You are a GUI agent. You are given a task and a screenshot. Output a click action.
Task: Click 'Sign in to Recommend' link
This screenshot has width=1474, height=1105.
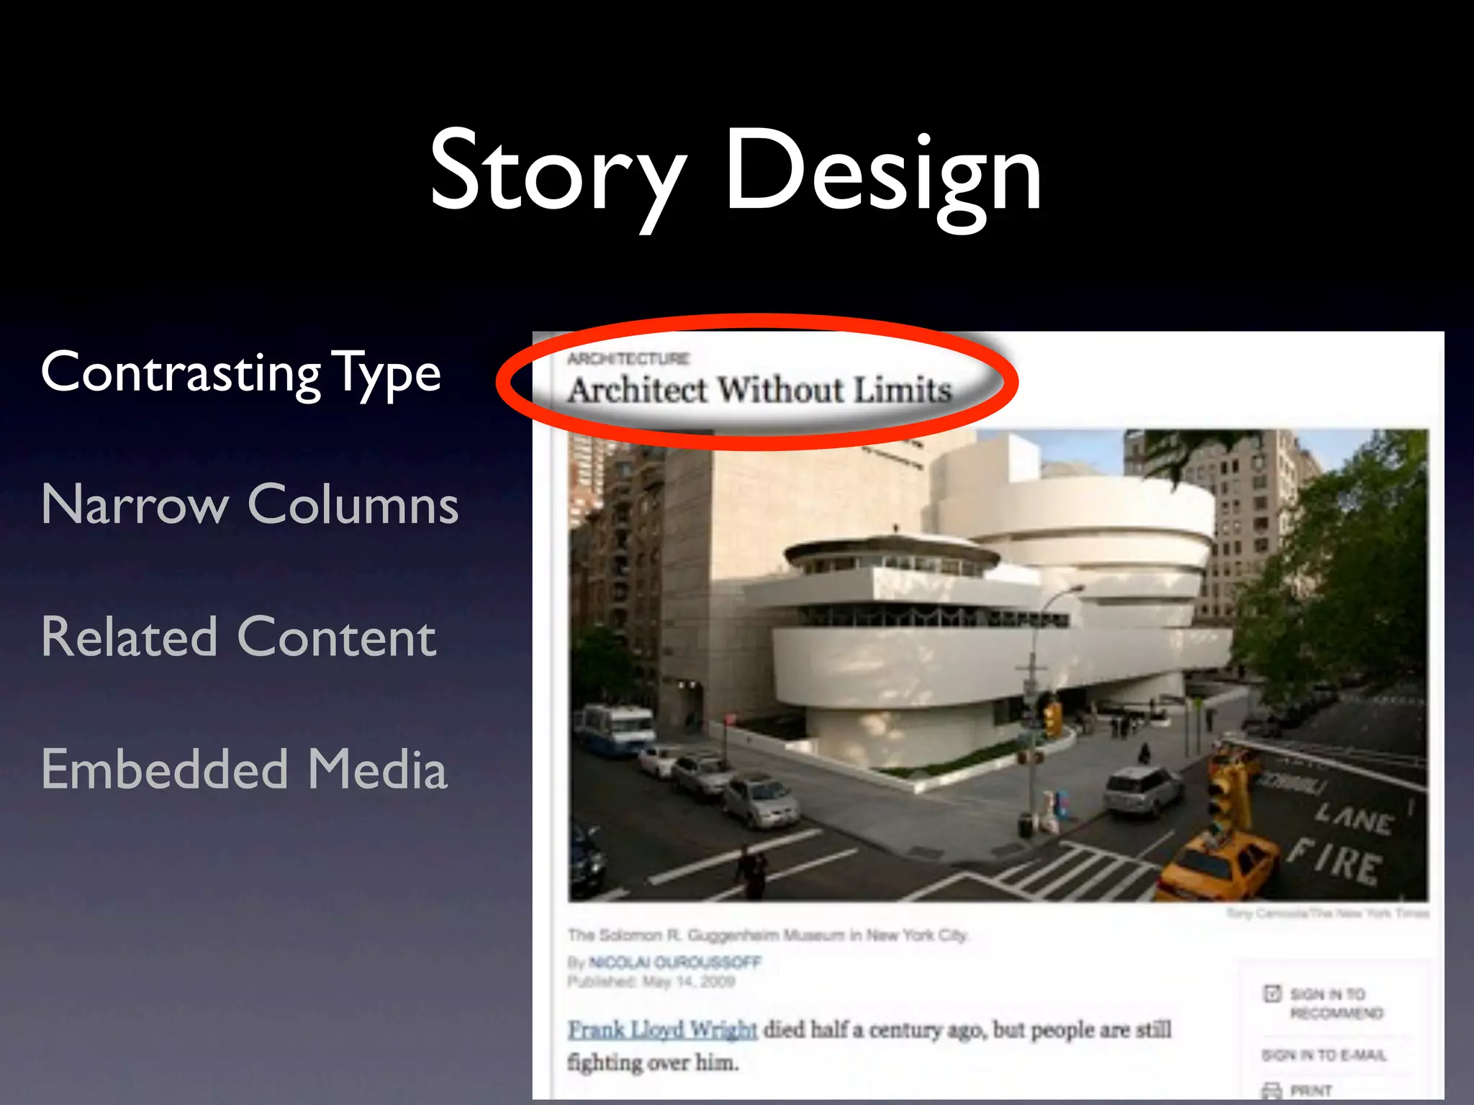pyautogui.click(x=1336, y=1003)
